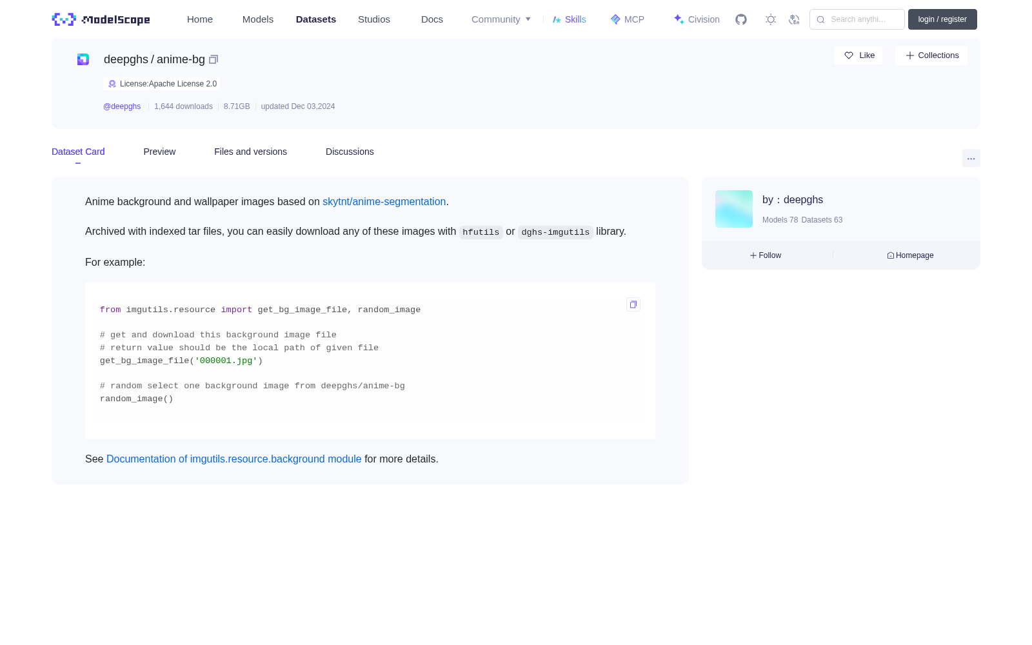Open the Skills link
Screen dimensions: 1032x645
(570, 19)
